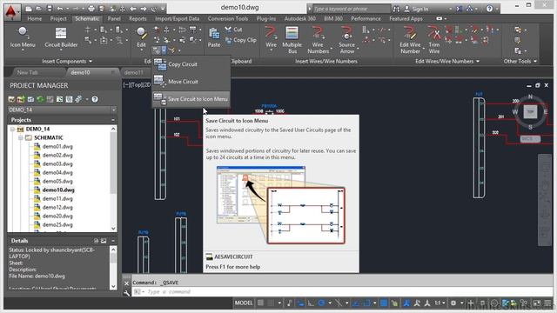Open the Import/Export Data tab
The width and height of the screenshot is (557, 313).
[177, 19]
